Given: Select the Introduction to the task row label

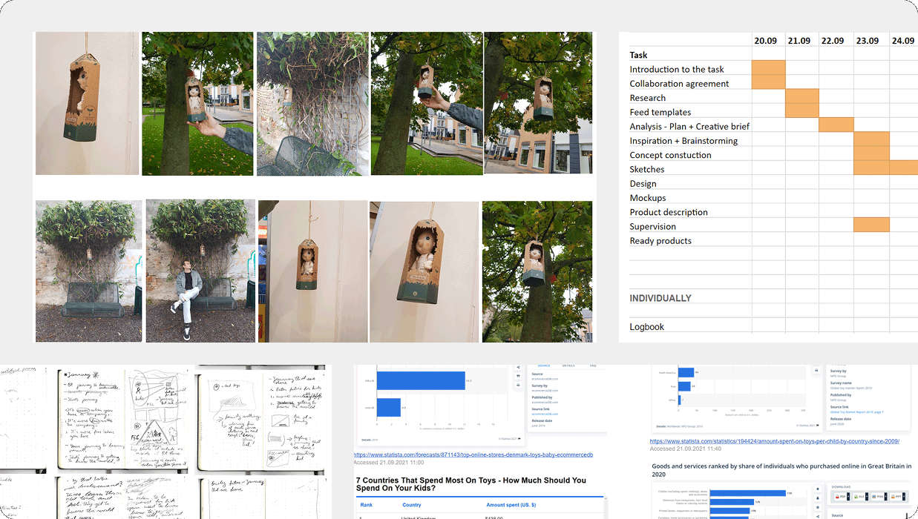Looking at the screenshot, I should click(x=678, y=69).
